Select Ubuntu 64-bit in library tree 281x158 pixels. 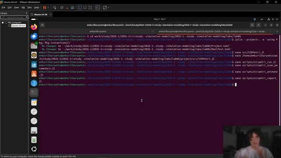[18, 26]
